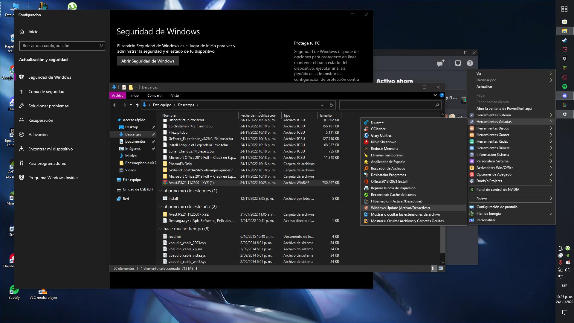Screen dimensions: 574x323
Task: Click the back arrow in Descargas window
Action: pos(115,105)
